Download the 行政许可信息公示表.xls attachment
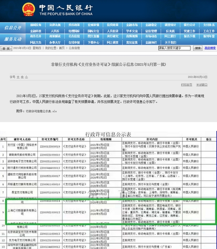This screenshot has width=217, height=249. click(x=41, y=111)
